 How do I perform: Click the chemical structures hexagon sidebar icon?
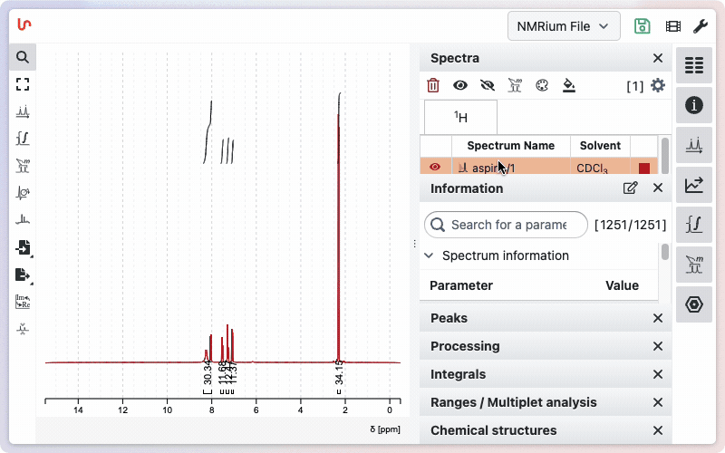(694, 304)
